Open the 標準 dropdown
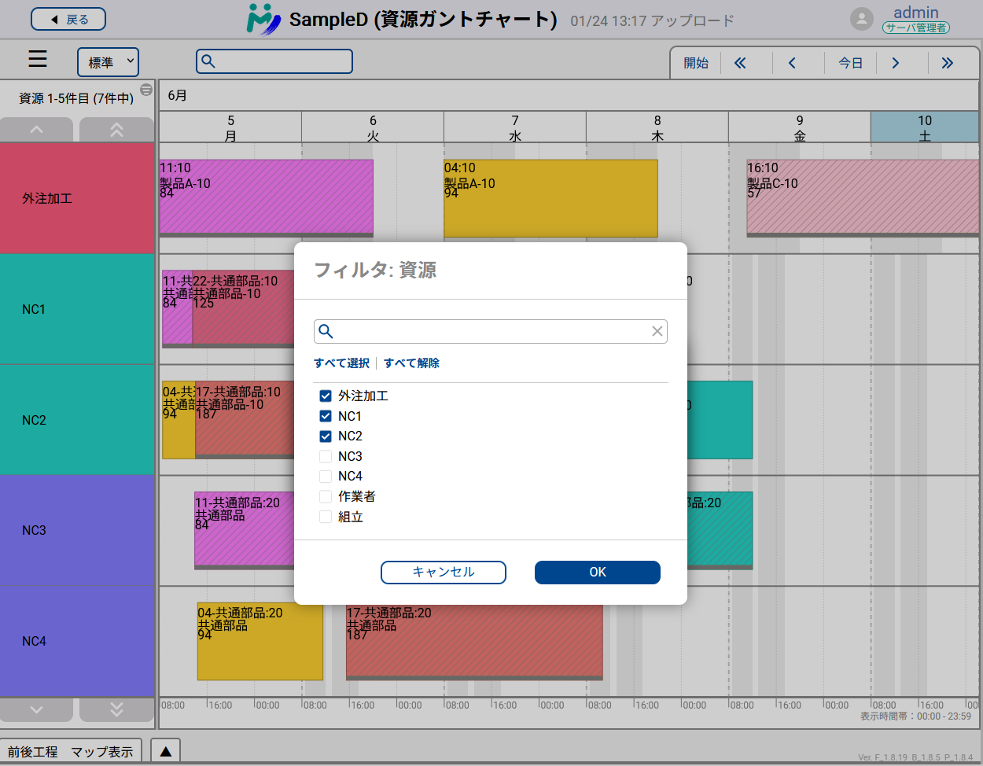The image size is (983, 766). [x=109, y=62]
